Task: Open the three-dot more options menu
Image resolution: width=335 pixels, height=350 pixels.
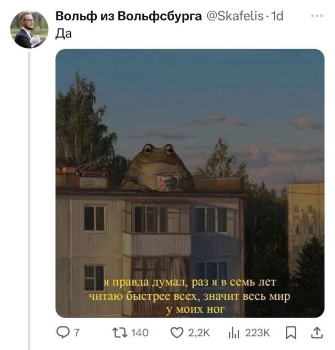Action: click(x=317, y=16)
